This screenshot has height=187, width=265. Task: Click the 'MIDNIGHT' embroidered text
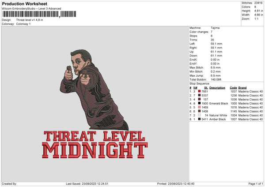tap(95, 150)
